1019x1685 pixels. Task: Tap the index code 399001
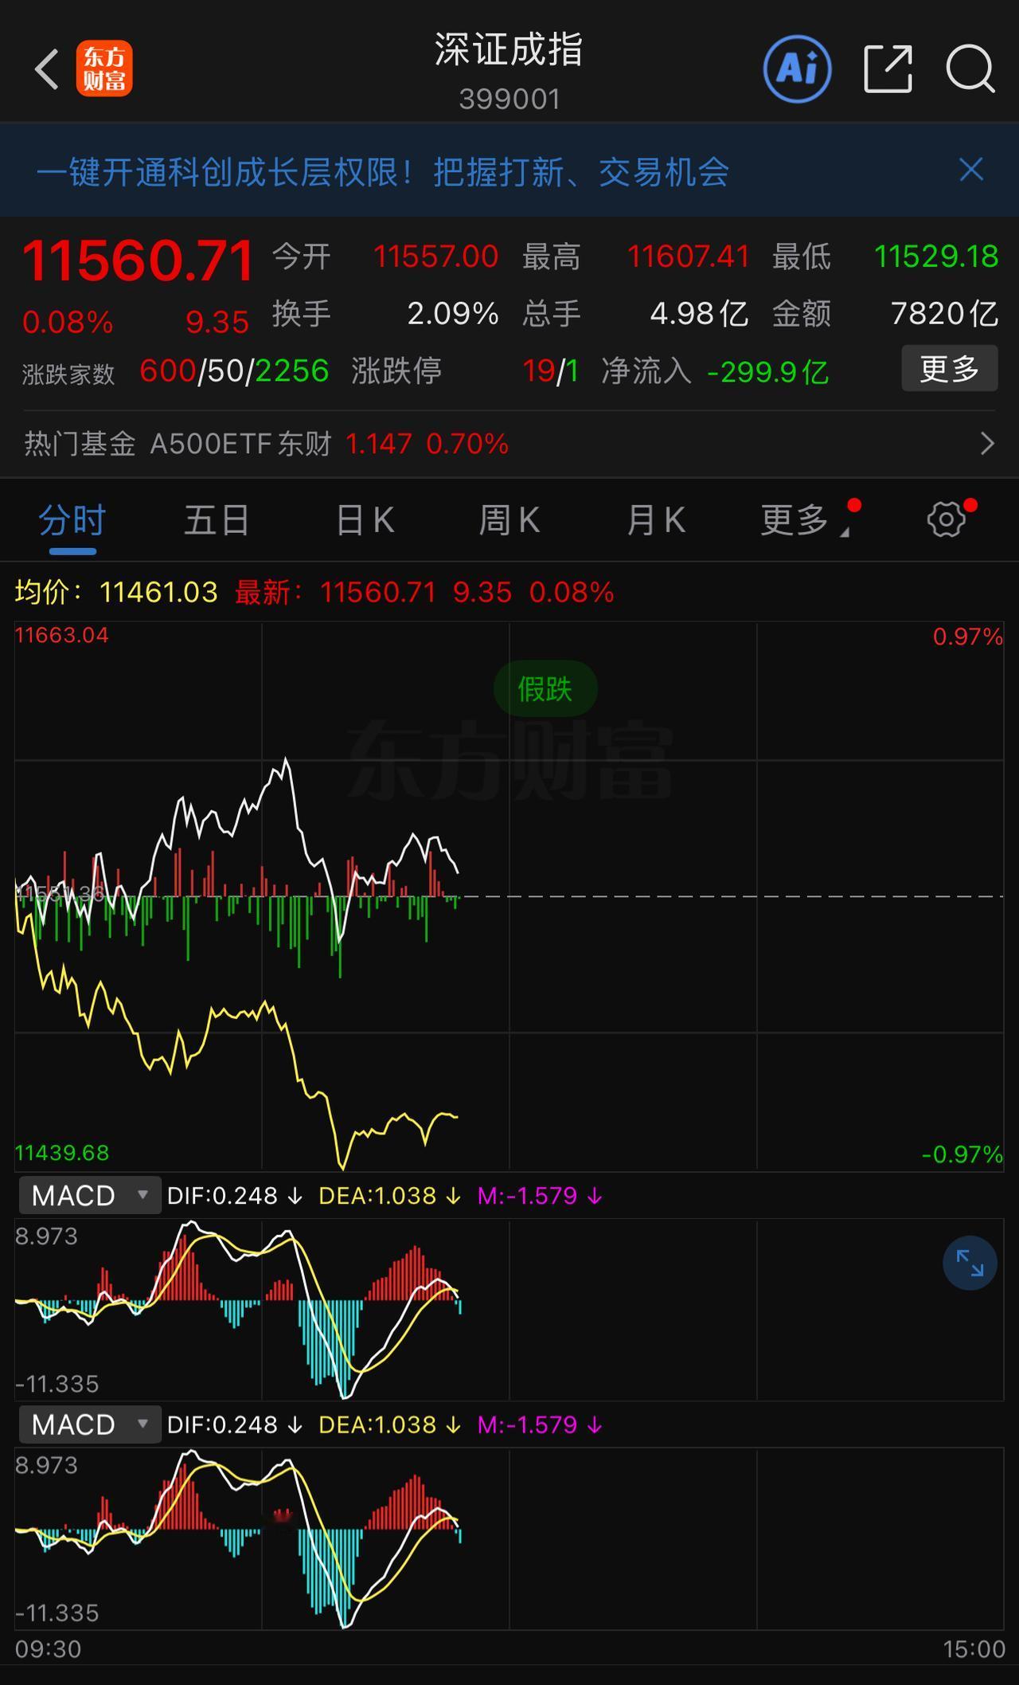click(x=509, y=100)
